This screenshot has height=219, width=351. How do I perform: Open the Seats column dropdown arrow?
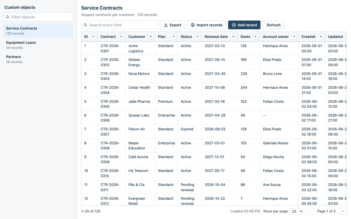point(255,37)
